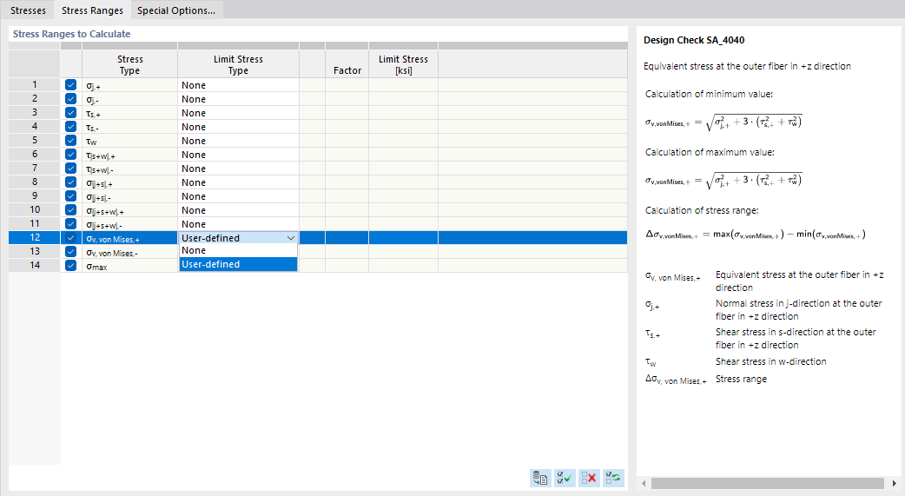Viewport: 905px width, 496px height.
Task: Toggle the checkbox in row 10
Action: (70, 209)
